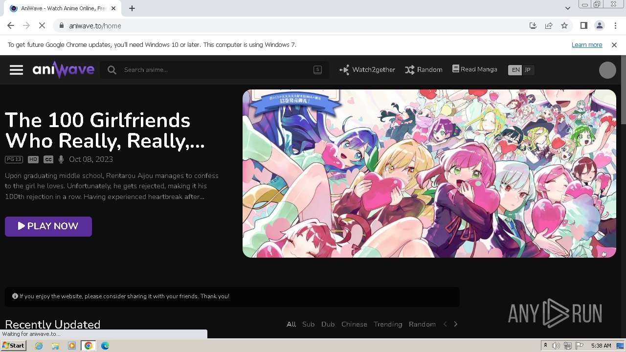Select the Sub tab

click(x=308, y=324)
